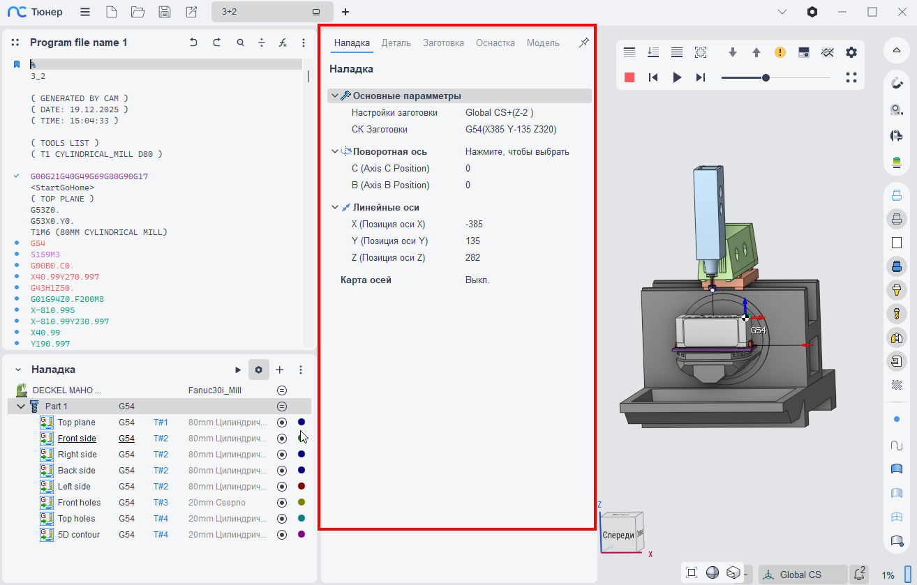This screenshot has width=917, height=585.
Task: Collapse the Part 1 tree node
Action: click(20, 407)
